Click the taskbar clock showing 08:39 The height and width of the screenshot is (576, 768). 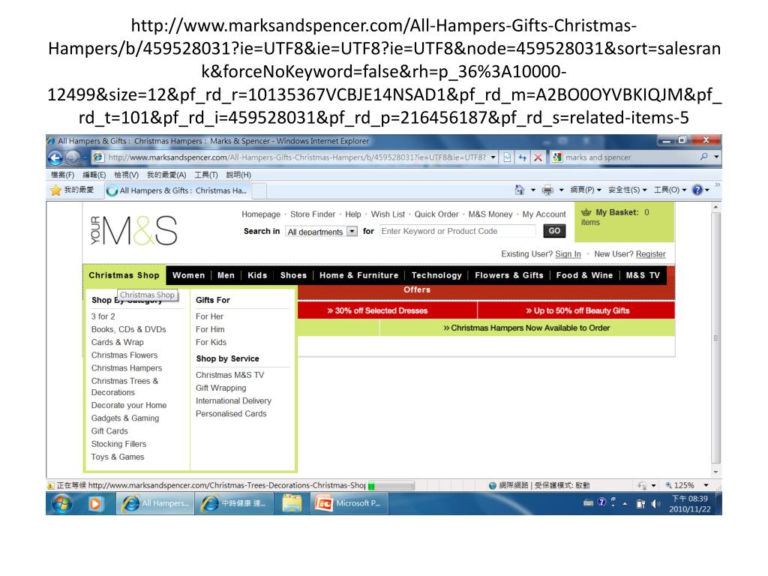pyautogui.click(x=689, y=503)
